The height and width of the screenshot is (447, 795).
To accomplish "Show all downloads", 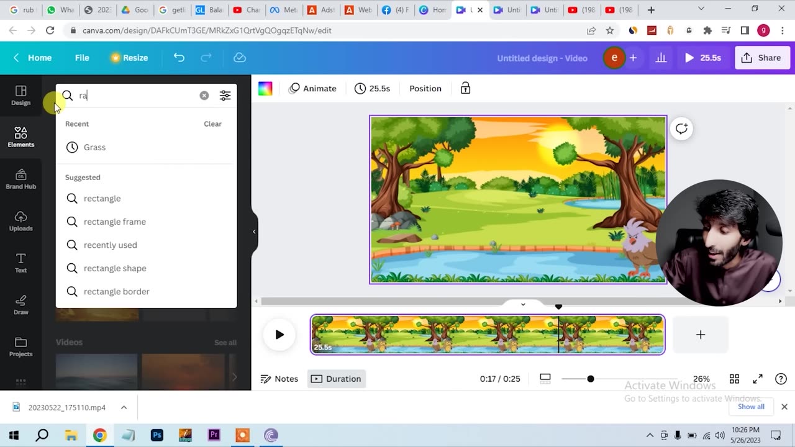I will 751,407.
